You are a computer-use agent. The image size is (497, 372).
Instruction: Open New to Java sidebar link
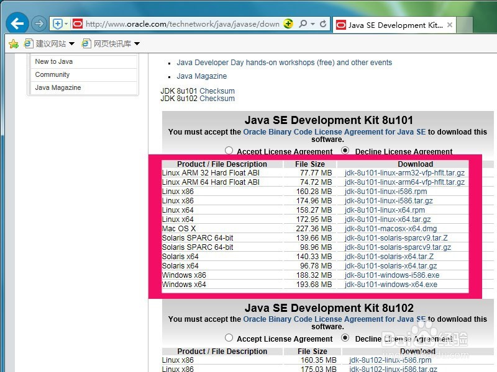pyautogui.click(x=54, y=61)
